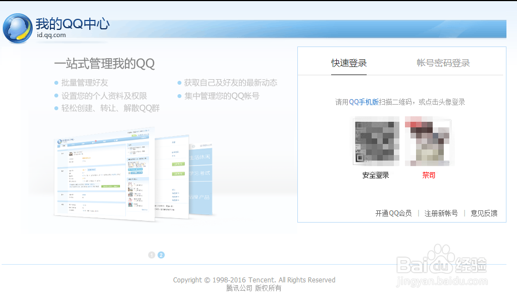Image resolution: width=517 pixels, height=299 pixels.
Task: Click 集中管理您的QQ帐号 text
Action: coord(221,96)
